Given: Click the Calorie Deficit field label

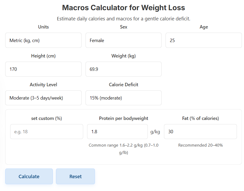Looking at the screenshot, I should click(123, 85).
